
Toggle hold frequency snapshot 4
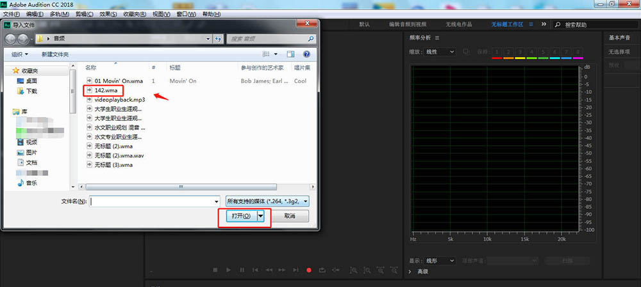(531, 52)
